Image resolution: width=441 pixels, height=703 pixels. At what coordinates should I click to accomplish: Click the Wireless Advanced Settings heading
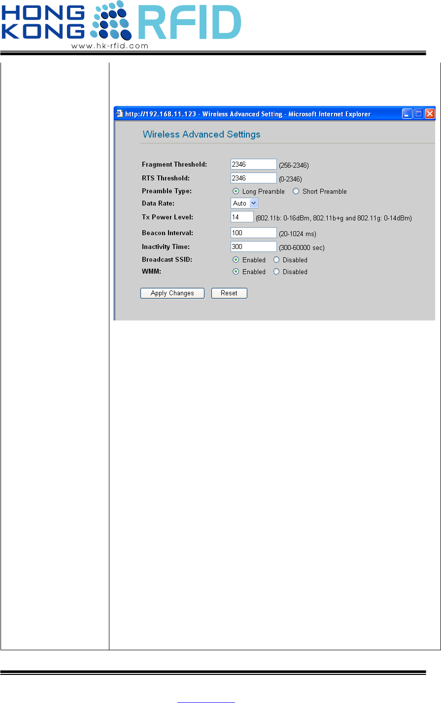[202, 134]
